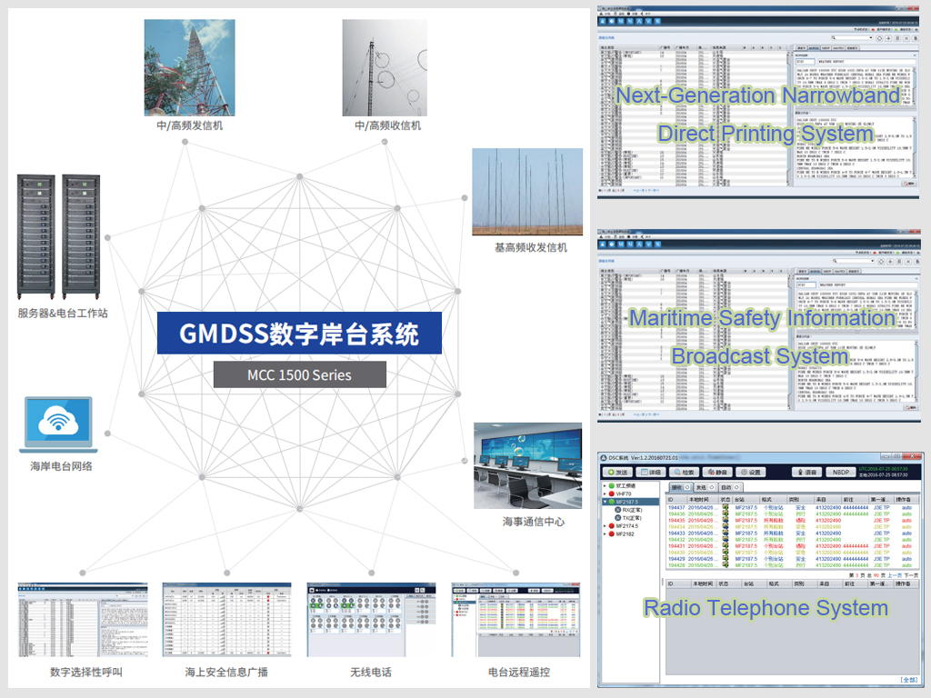Viewport: 931px width, 698px height.
Task: Click the M icon in the Maritime Safety Broadcast window
Action: 621,244
